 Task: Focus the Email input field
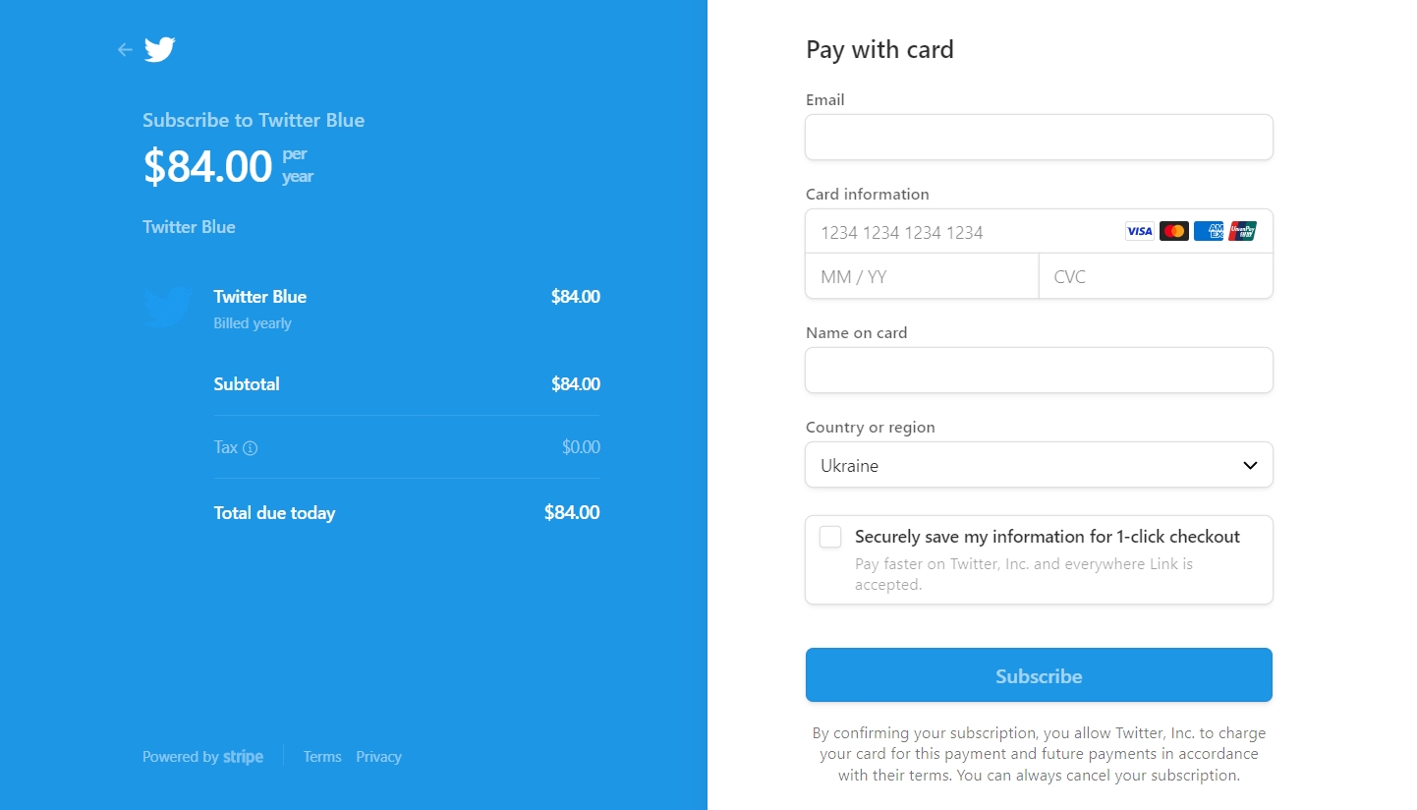[x=1039, y=138]
